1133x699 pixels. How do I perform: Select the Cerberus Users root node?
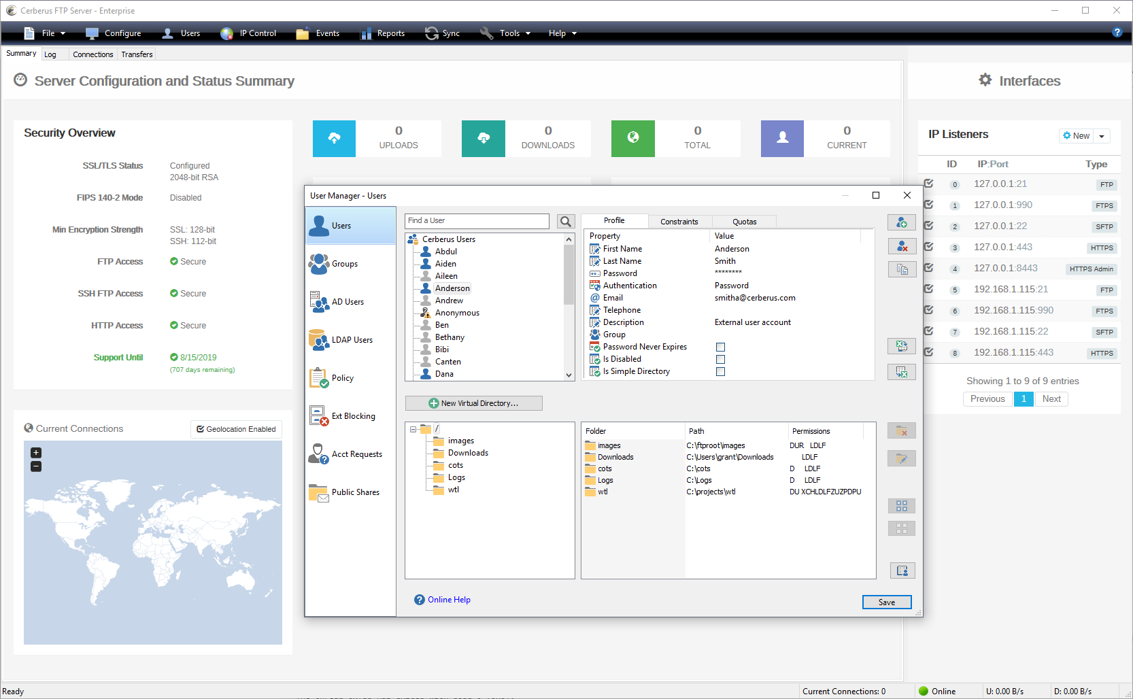point(449,239)
